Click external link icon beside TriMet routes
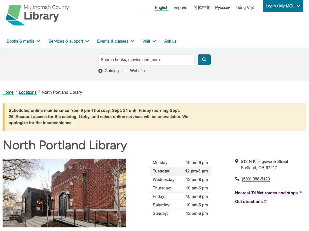Screen dimensions: 309x231 [300, 193]
